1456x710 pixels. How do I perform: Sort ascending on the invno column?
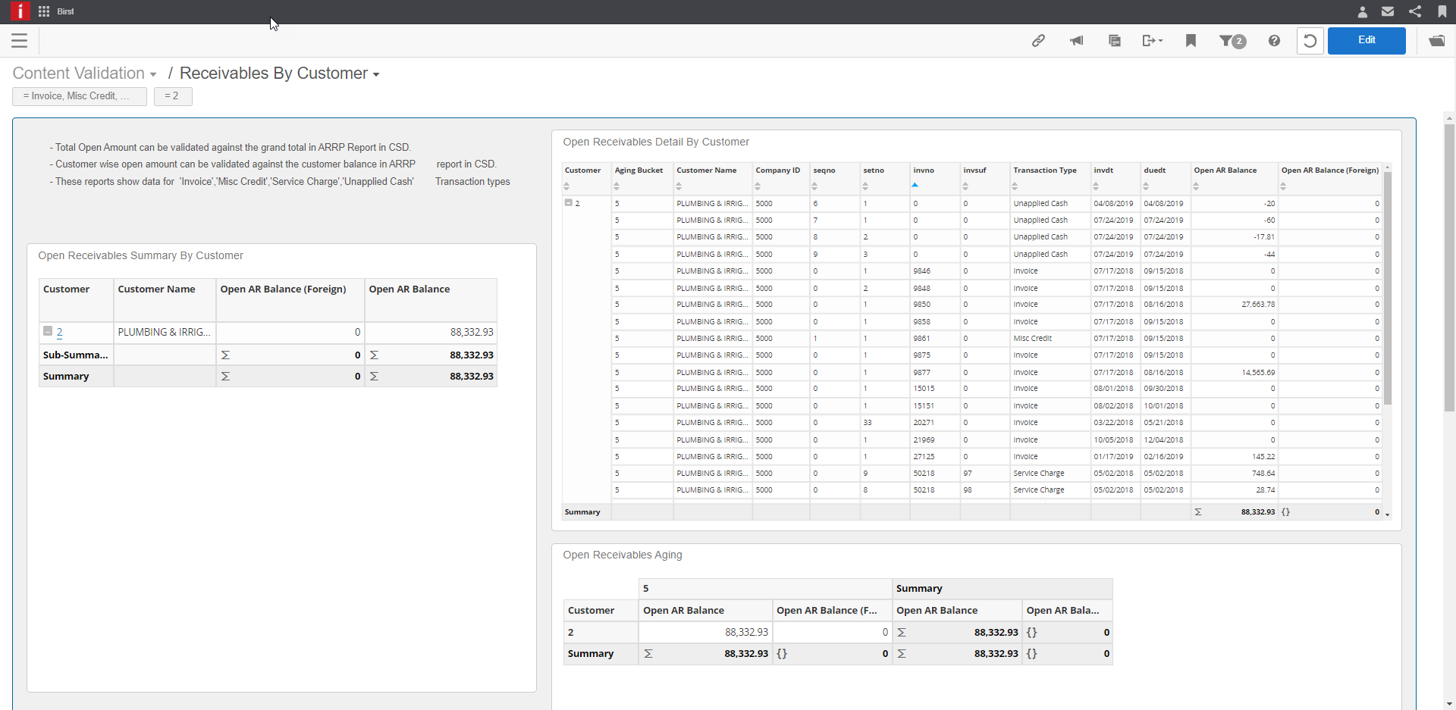pyautogui.click(x=915, y=183)
